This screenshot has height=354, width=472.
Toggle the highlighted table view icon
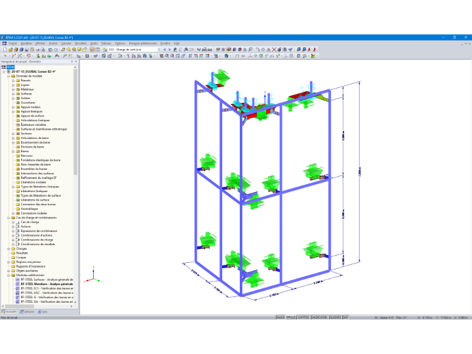(x=92, y=49)
